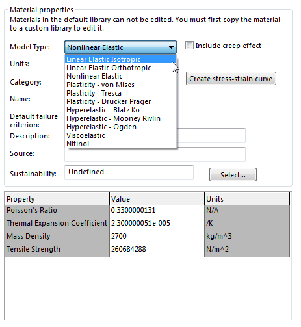Select Plasticity - Drucker Prager option

point(120,101)
